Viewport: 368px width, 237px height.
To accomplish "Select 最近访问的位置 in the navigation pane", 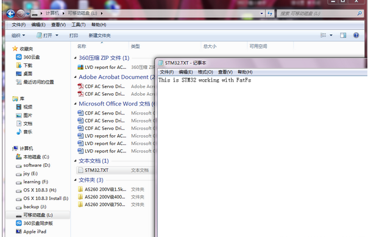I will (35, 82).
